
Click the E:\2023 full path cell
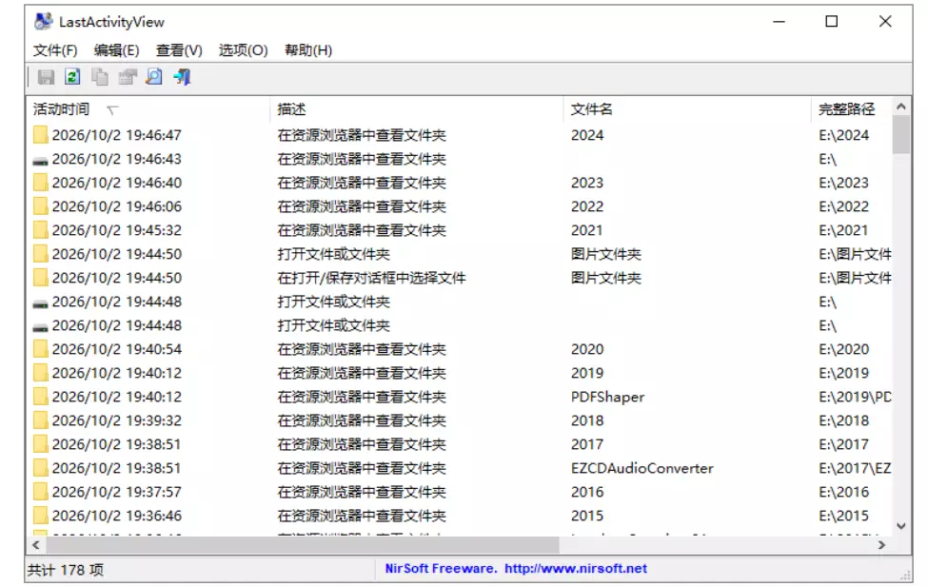point(844,183)
